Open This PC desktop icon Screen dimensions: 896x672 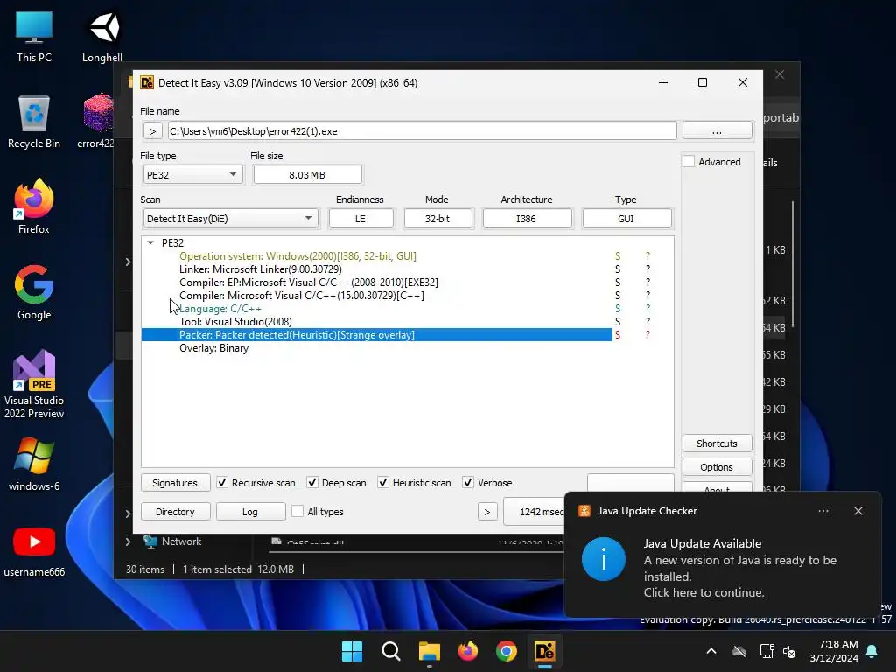(x=34, y=36)
